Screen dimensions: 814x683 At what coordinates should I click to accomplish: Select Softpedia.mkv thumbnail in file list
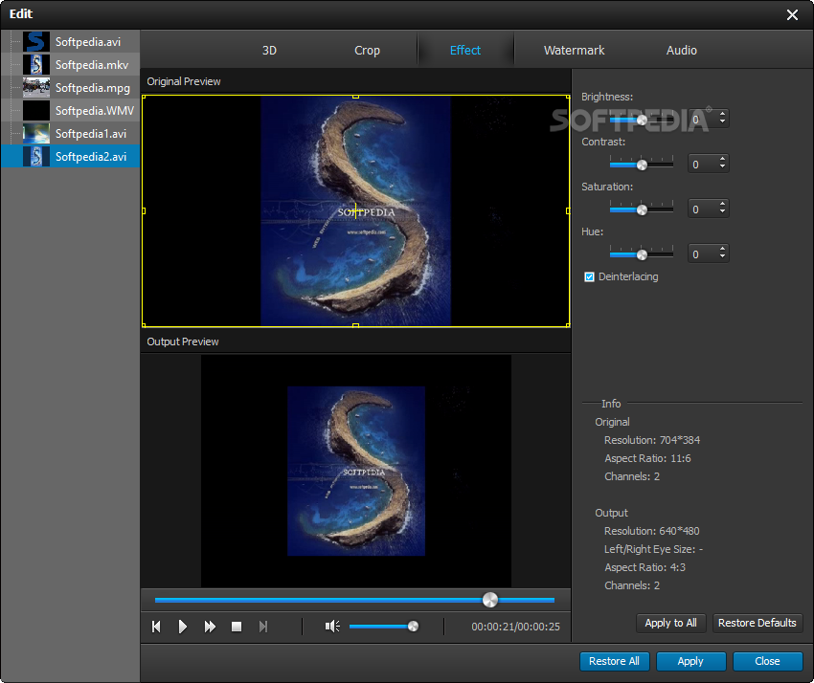[36, 65]
